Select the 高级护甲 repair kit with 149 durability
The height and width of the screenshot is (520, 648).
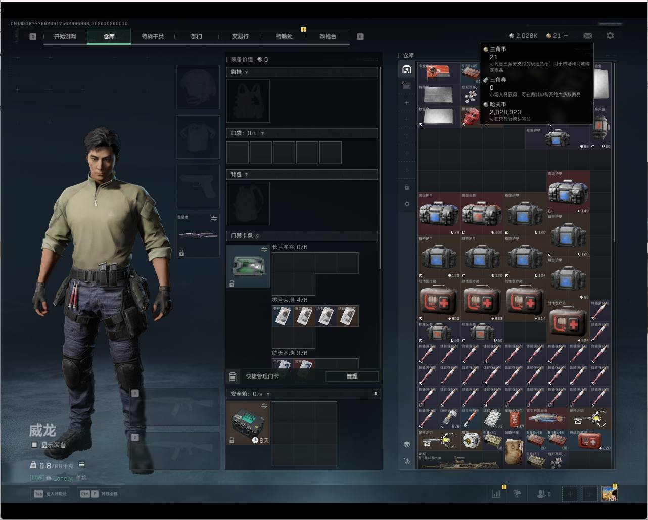[x=569, y=192]
